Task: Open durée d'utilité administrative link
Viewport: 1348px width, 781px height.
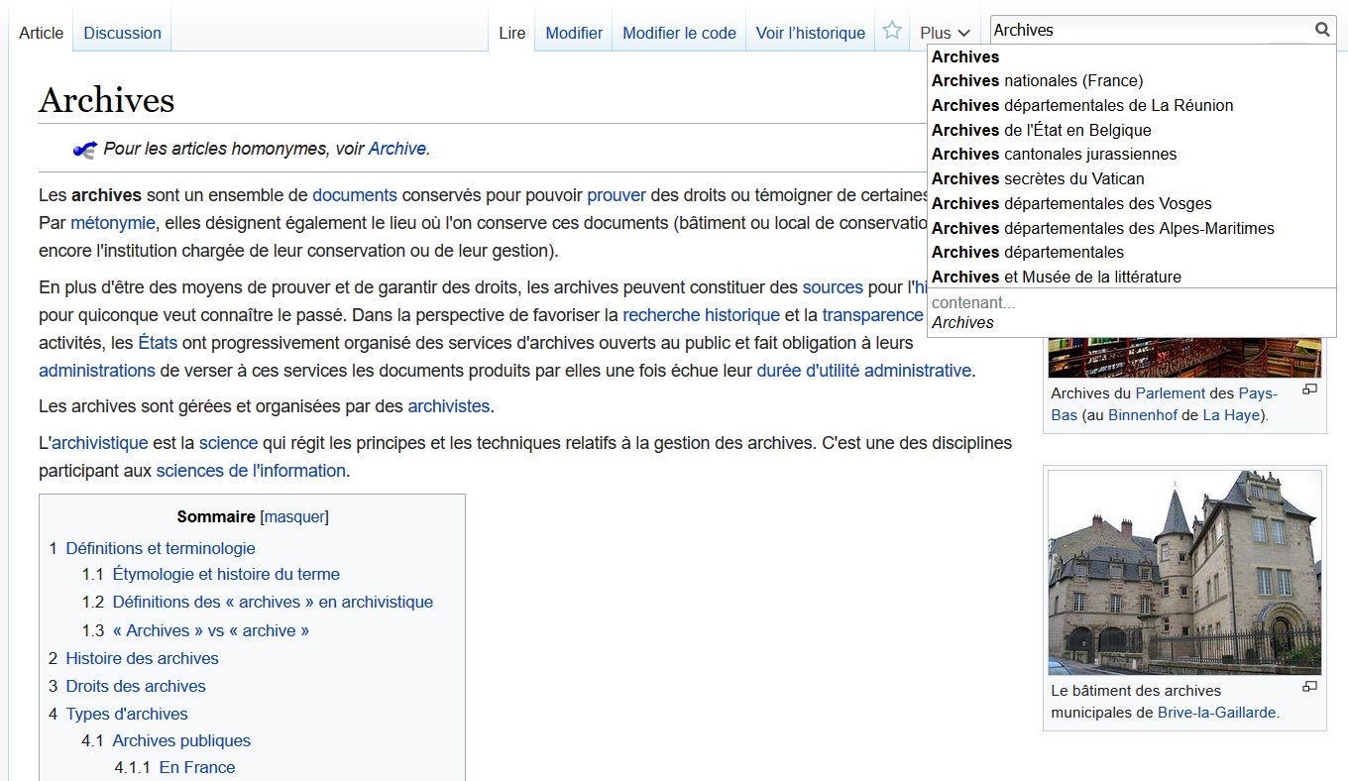Action: [x=863, y=371]
